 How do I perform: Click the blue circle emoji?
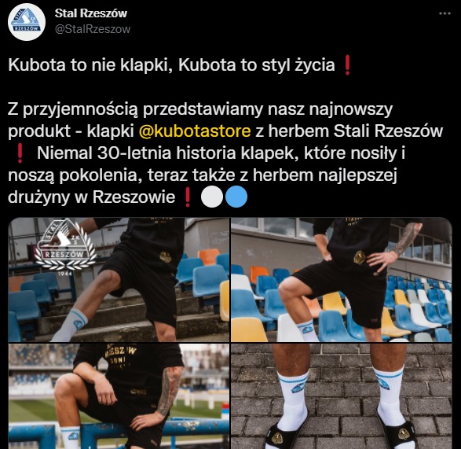pyautogui.click(x=236, y=197)
